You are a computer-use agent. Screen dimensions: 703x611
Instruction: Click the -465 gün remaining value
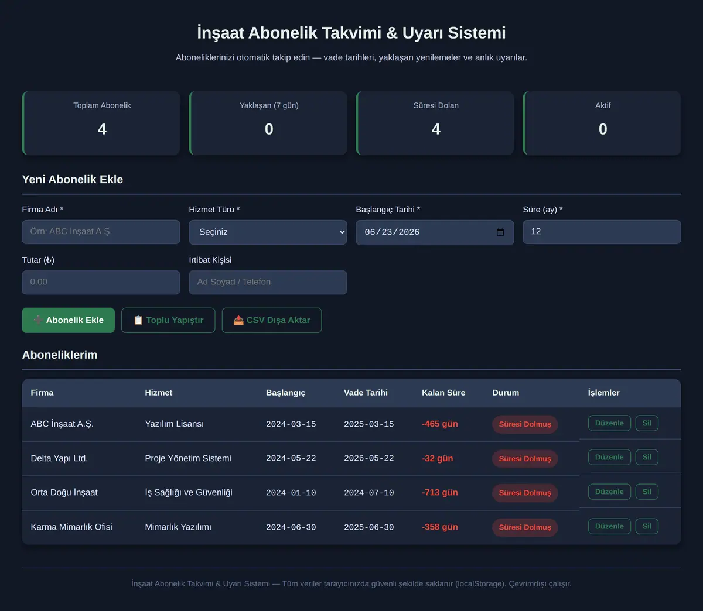pos(440,424)
